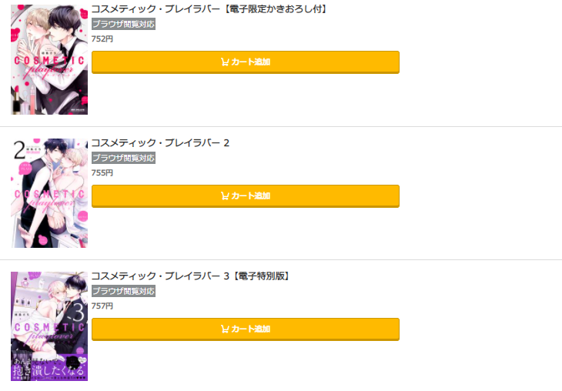Click ブラウザ閲覧対応 badge for volume 3

124,291
